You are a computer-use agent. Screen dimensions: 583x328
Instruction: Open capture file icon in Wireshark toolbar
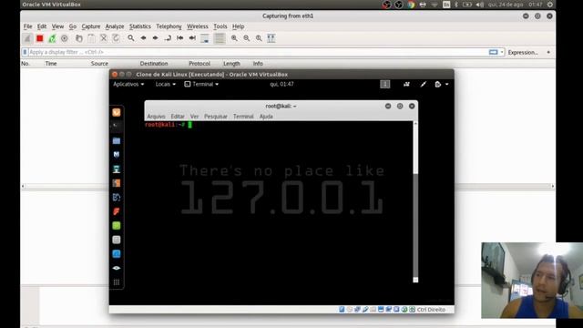(79, 38)
